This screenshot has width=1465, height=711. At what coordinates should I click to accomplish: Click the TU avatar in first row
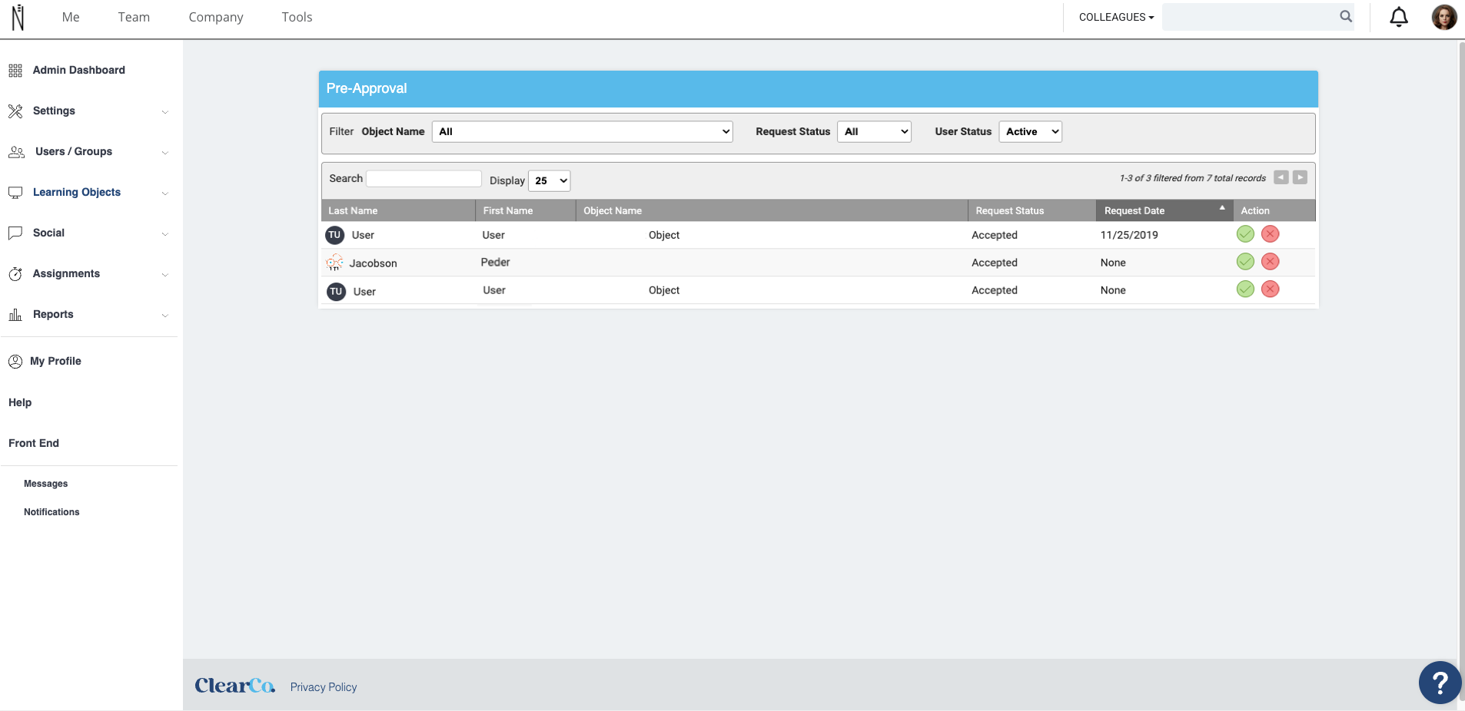point(334,235)
